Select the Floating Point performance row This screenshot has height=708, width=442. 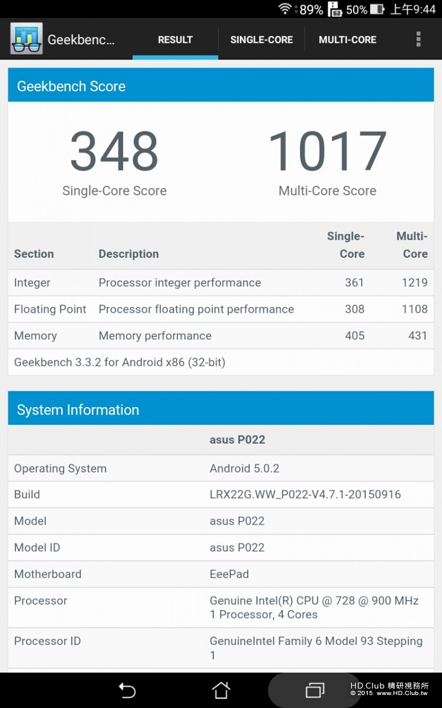[221, 309]
